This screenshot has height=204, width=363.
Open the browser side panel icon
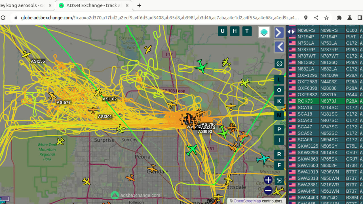click(x=360, y=18)
